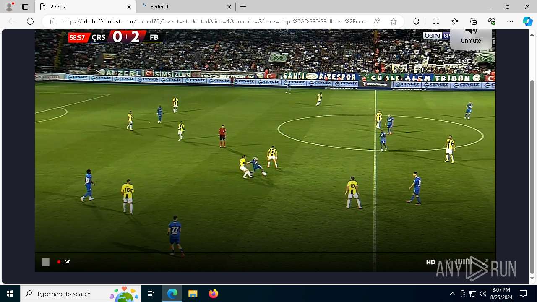The height and width of the screenshot is (302, 537).
Task: Open Microsoft Edge from the taskbar
Action: (x=172, y=294)
